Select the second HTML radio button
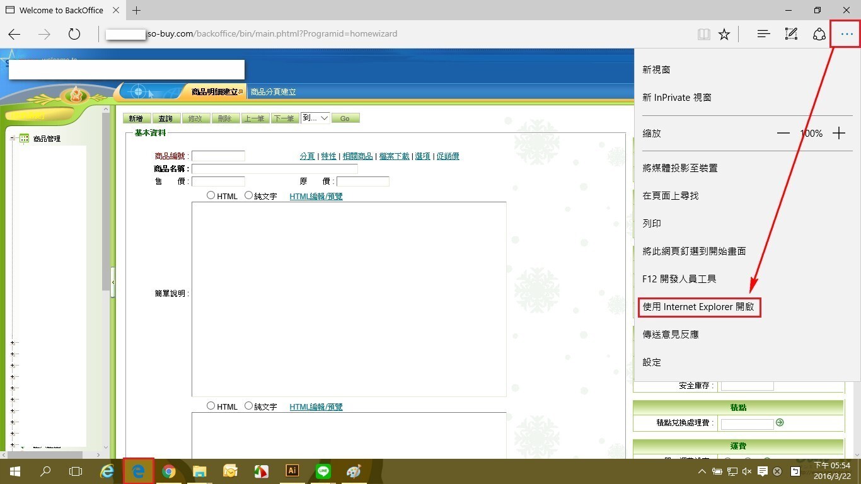Image resolution: width=861 pixels, height=484 pixels. (x=211, y=406)
